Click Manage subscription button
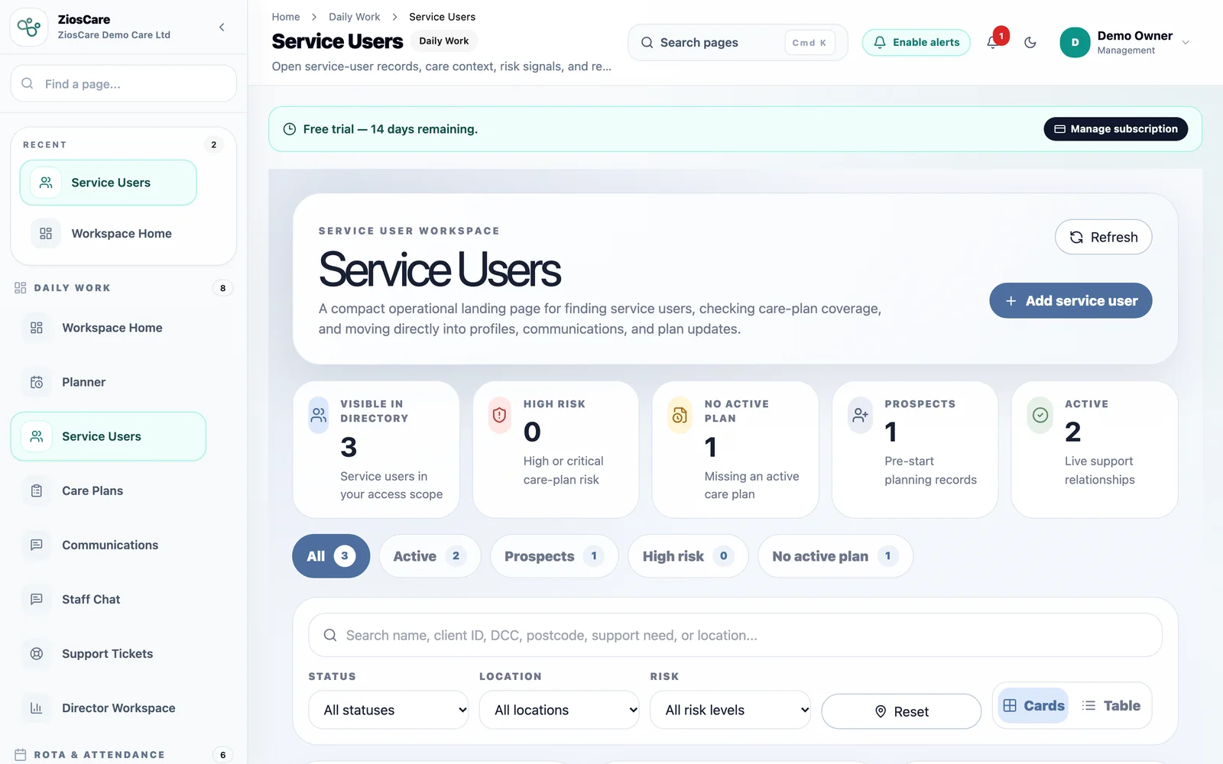Screen dimensions: 1223x764 click(x=1116, y=129)
